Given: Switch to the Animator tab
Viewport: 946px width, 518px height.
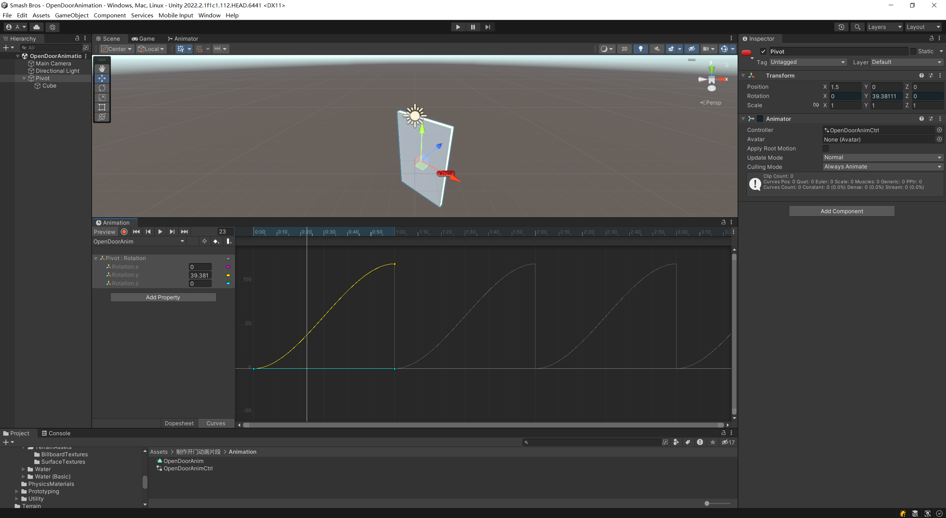Looking at the screenshot, I should pyautogui.click(x=183, y=38).
